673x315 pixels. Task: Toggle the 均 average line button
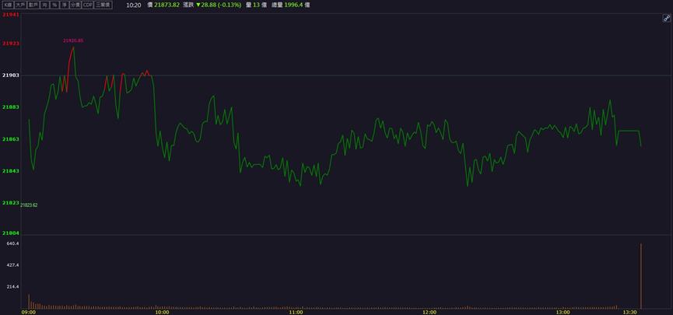tap(44, 5)
